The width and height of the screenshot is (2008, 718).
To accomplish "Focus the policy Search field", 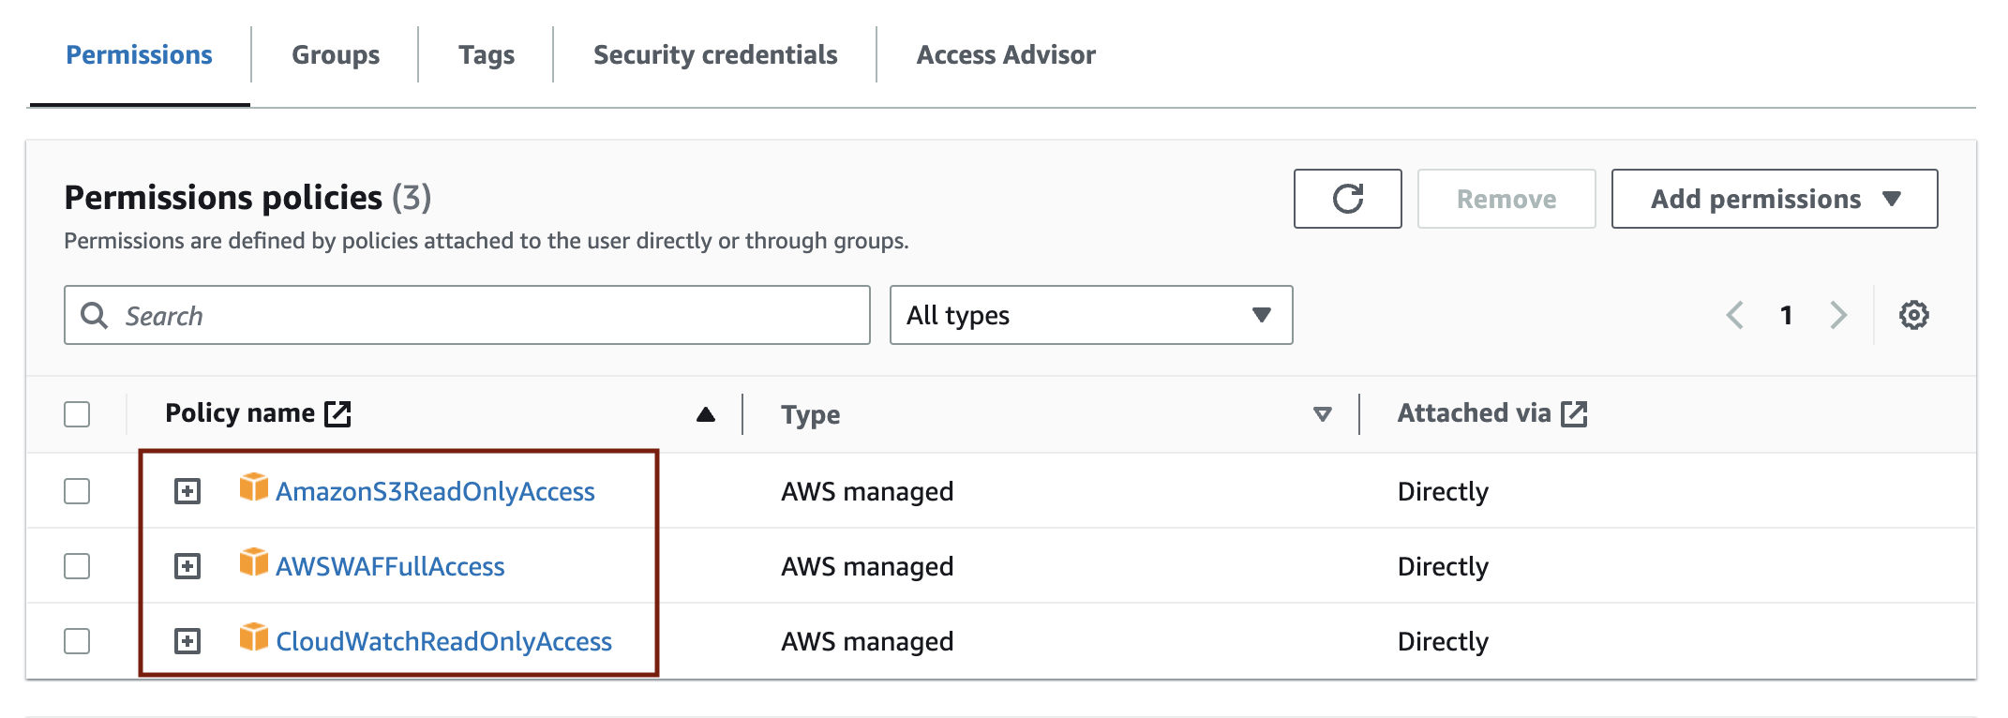I will (x=467, y=315).
